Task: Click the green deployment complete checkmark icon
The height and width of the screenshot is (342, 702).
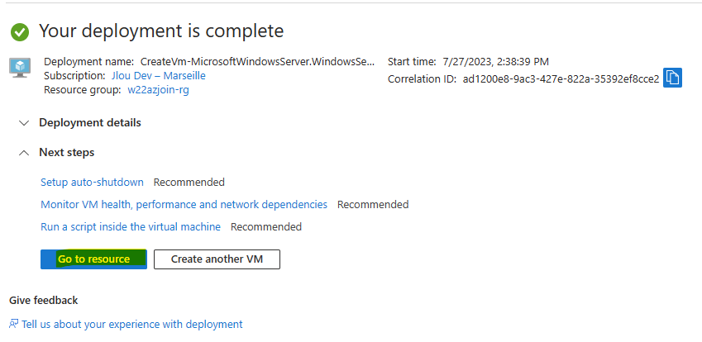Action: point(20,32)
